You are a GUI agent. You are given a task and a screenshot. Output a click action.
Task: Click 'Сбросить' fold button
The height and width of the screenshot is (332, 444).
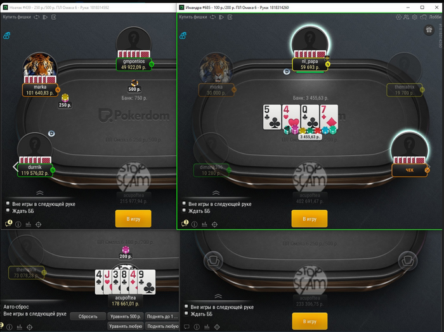[x=88, y=316]
